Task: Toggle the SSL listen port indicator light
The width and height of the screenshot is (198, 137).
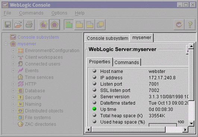Action: tap(94, 90)
